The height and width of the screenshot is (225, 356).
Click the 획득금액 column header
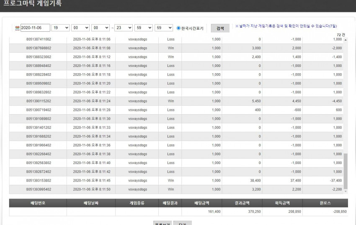(282, 203)
